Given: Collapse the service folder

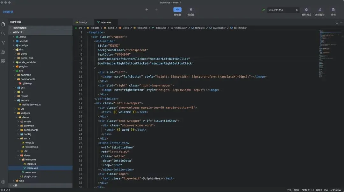Looking at the screenshot, I should click(40, 100).
